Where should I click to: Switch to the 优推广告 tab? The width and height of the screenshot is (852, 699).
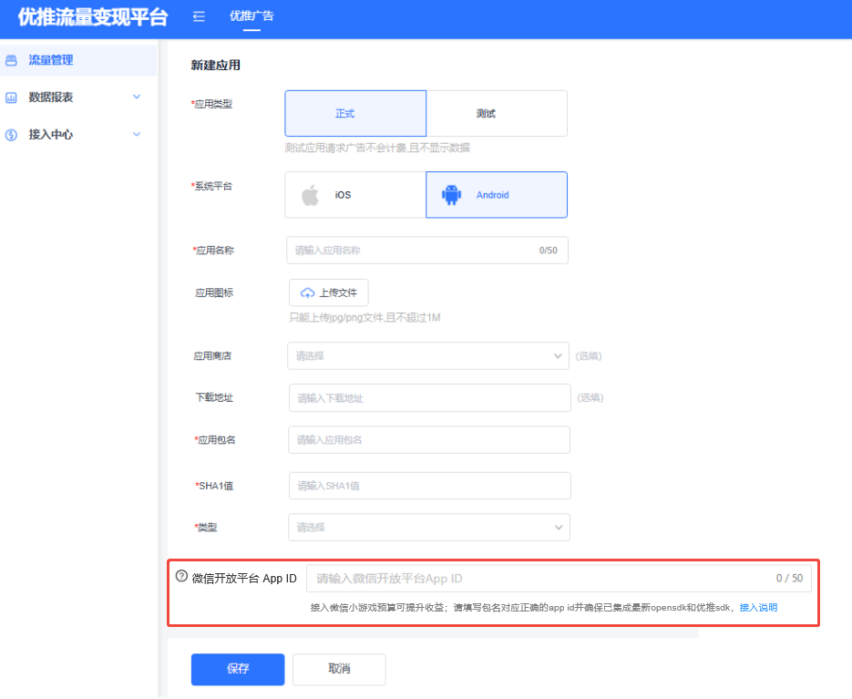point(251,16)
